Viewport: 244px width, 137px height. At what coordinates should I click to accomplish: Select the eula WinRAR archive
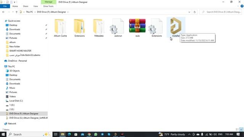coord(137,28)
